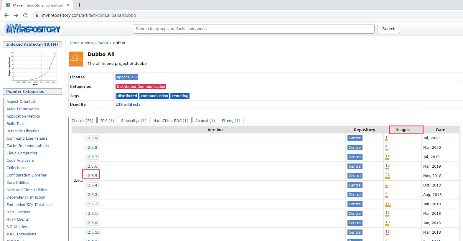463x241 pixels.
Task: Select the communication tag
Action: click(154, 96)
